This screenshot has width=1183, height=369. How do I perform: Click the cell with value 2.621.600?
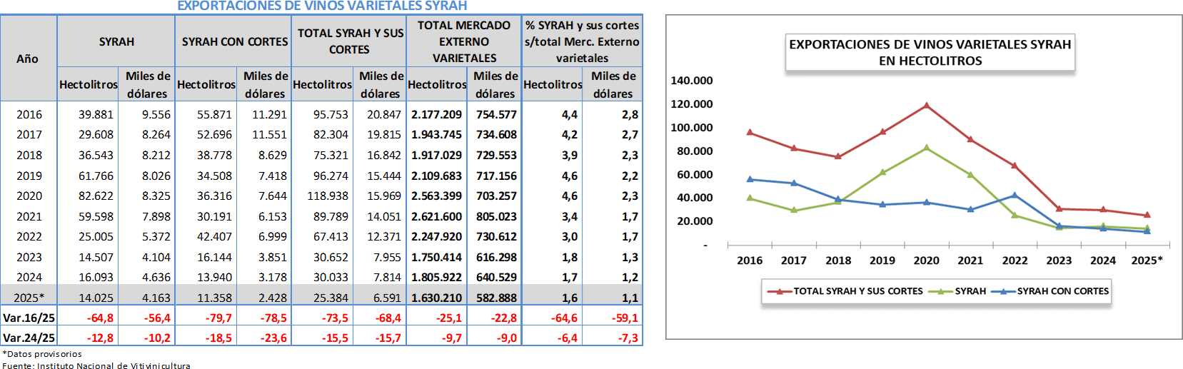pos(436,216)
